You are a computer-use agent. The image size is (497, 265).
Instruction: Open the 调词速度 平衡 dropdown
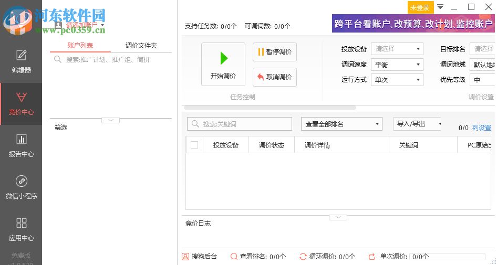click(x=397, y=65)
